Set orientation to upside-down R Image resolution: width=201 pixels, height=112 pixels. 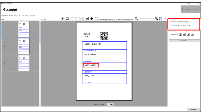click(x=188, y=34)
